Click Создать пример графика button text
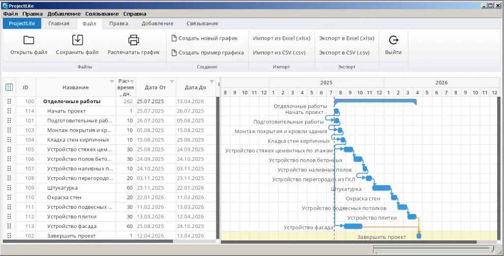Viewport: 504px width, 256px height. (x=211, y=53)
